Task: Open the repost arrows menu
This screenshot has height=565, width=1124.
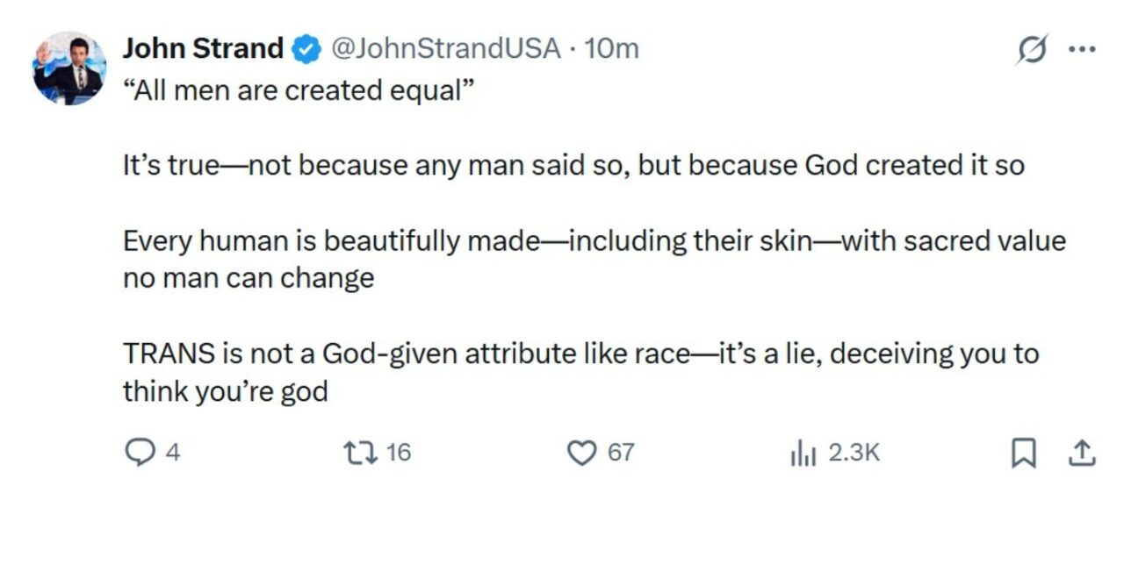Action: pos(357,453)
